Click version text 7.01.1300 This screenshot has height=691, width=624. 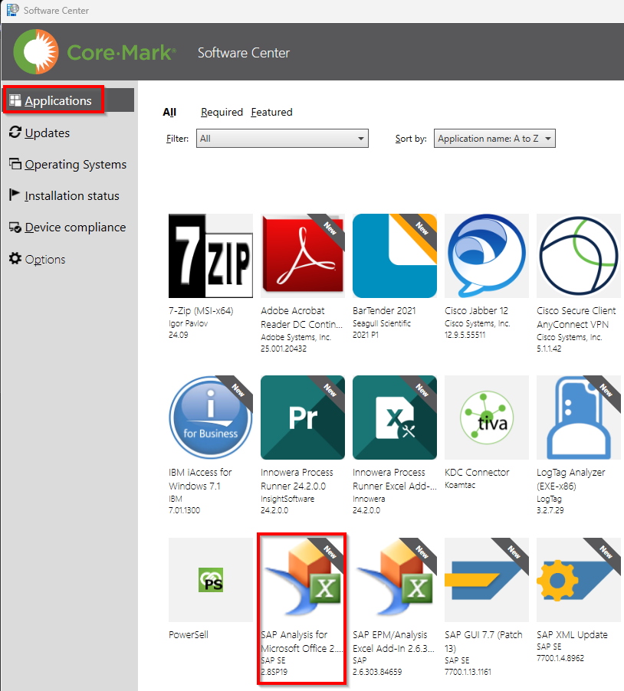pos(184,510)
